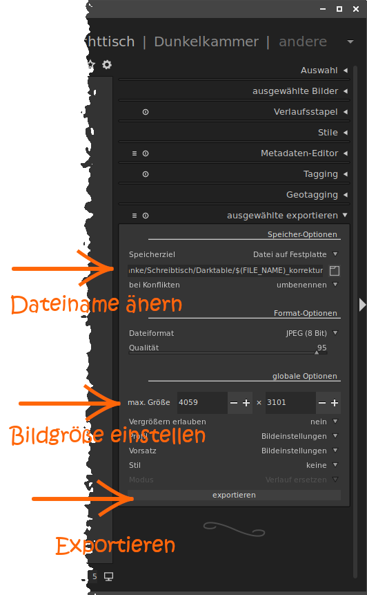This screenshot has height=595, width=367.
Task: Click reset icon on Verlaufsstapel module
Action: (x=146, y=112)
